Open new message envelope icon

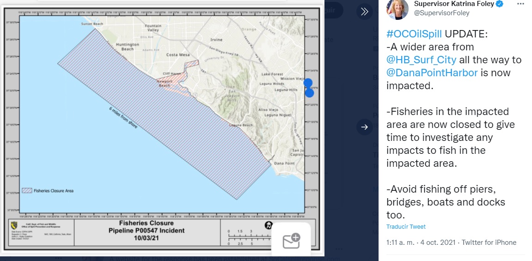click(291, 241)
